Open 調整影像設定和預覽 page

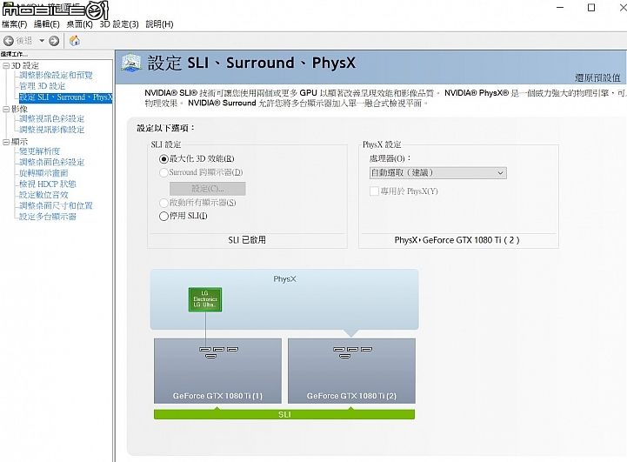click(x=56, y=75)
